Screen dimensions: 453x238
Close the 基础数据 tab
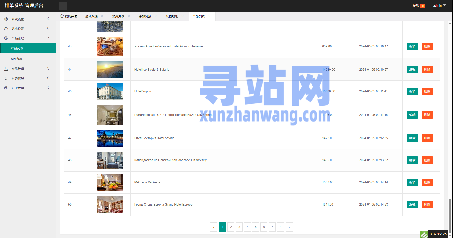coord(102,16)
